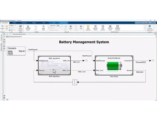The image size is (157, 118).
Task: Click the Stop Time input field
Action: [59, 25]
